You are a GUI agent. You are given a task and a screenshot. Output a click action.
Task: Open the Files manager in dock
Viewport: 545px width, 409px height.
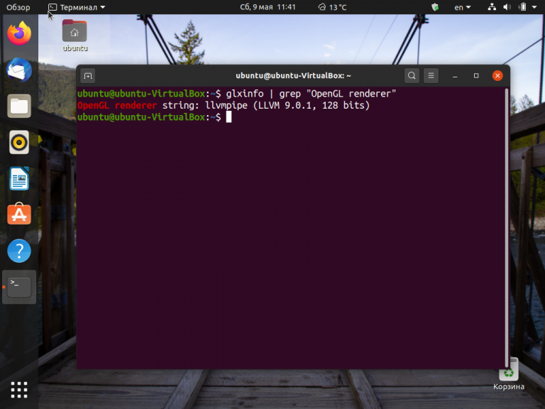[x=19, y=107]
